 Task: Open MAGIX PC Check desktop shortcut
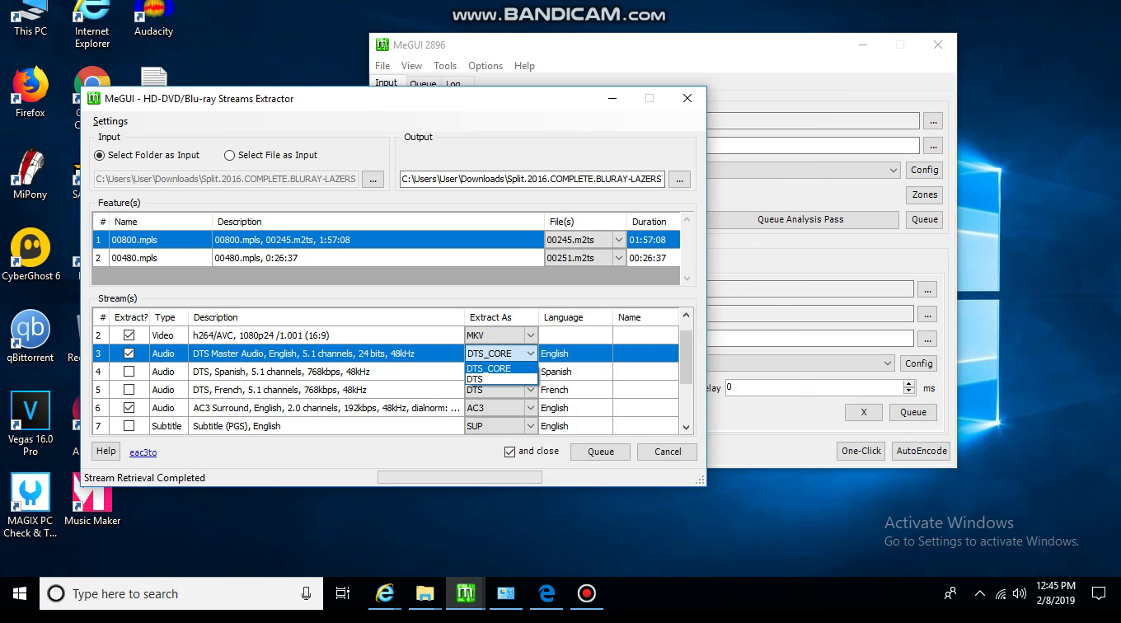(x=30, y=505)
